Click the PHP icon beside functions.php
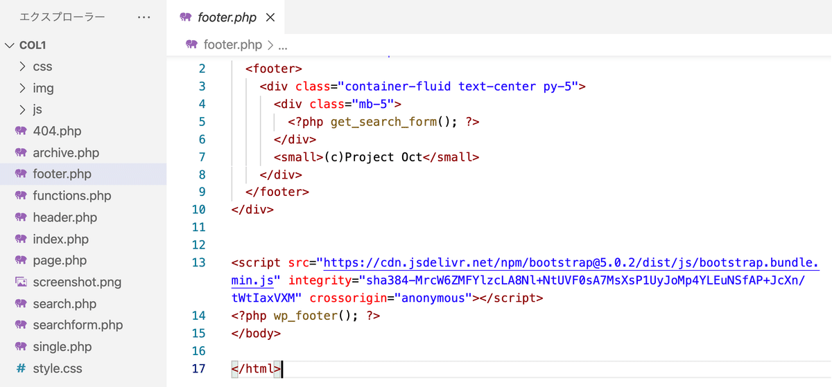The height and width of the screenshot is (387, 832). coord(21,196)
